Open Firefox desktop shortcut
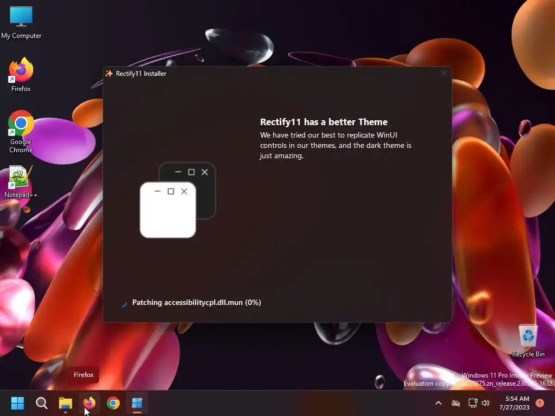Image resolution: width=555 pixels, height=416 pixels. [21, 75]
